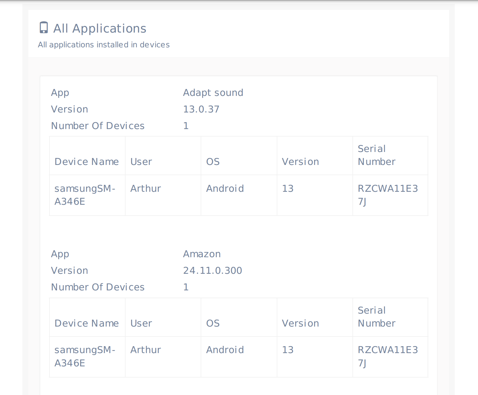478x395 pixels.
Task: Click the All Applications heading
Action: pyautogui.click(x=100, y=28)
